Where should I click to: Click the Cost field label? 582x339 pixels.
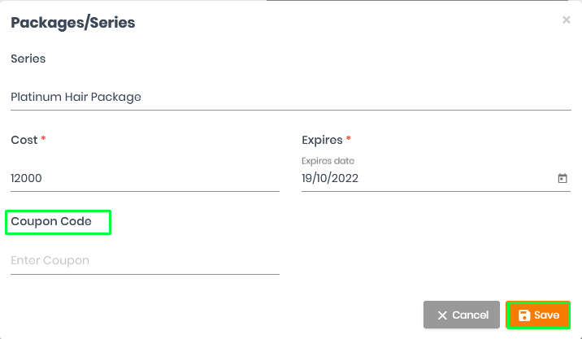click(x=24, y=140)
